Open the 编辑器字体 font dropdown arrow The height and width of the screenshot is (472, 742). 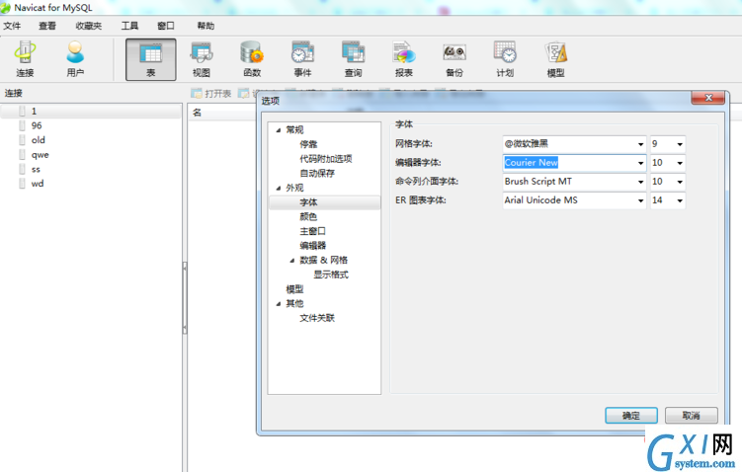tap(640, 163)
